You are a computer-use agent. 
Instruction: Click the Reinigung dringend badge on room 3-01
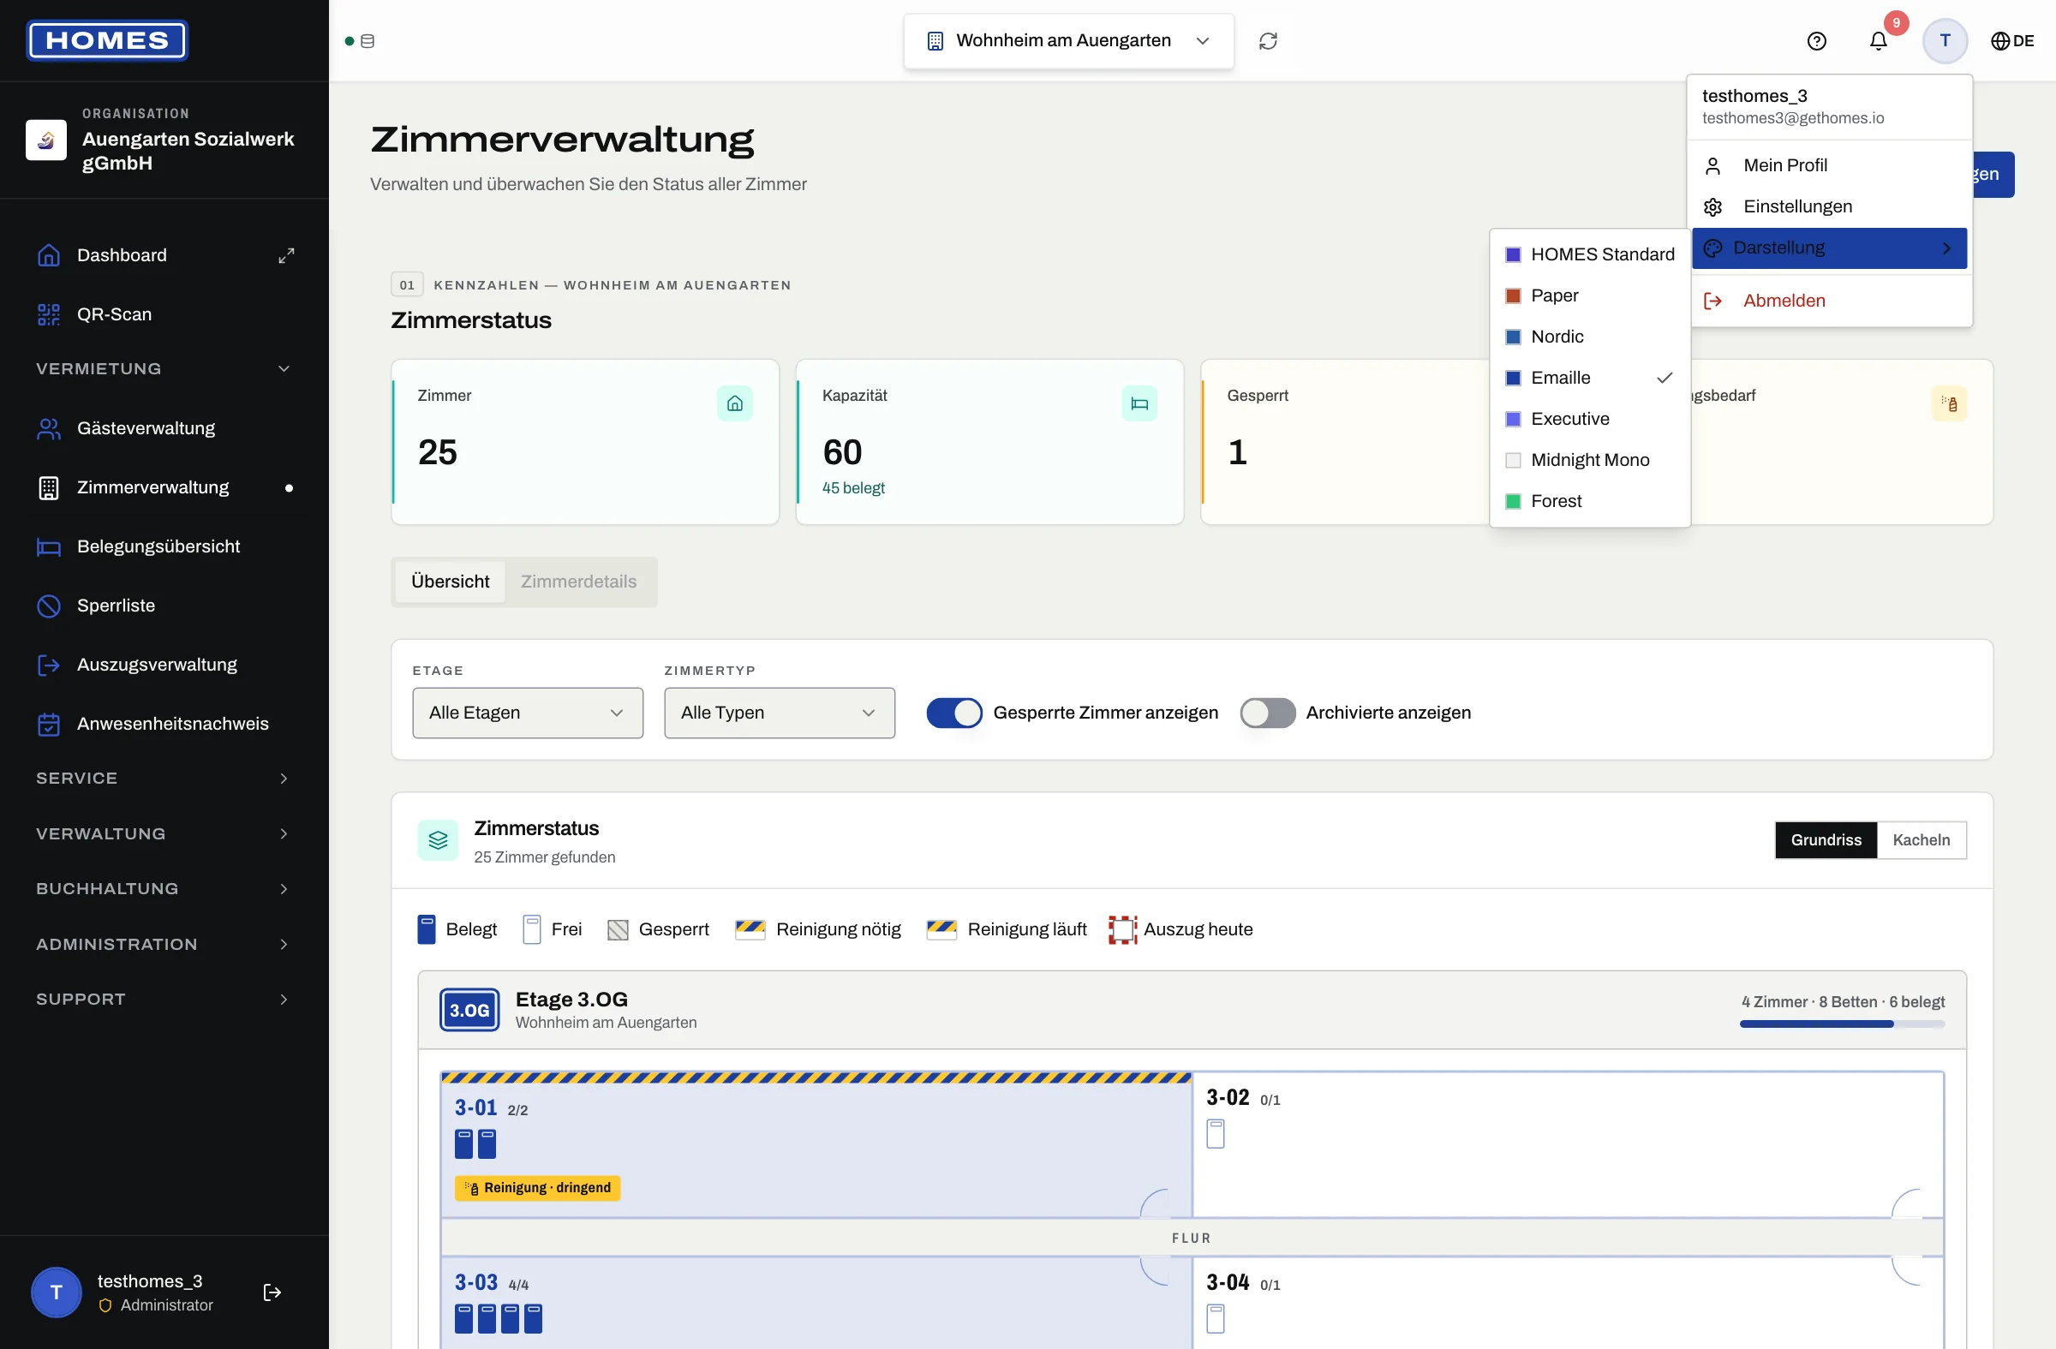(x=537, y=1187)
